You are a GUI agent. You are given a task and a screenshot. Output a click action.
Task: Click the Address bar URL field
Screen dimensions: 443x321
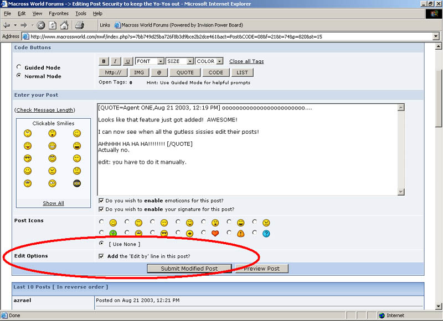pyautogui.click(x=228, y=36)
